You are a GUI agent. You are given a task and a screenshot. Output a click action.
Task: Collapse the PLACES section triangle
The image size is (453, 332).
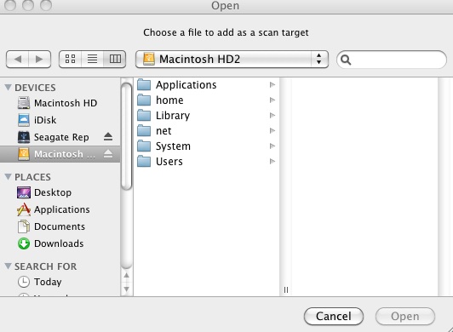9,176
